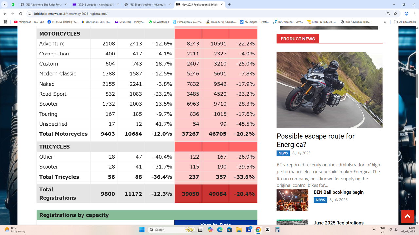This screenshot has width=419, height=235.
Task: Reload the current page
Action: 21,14
